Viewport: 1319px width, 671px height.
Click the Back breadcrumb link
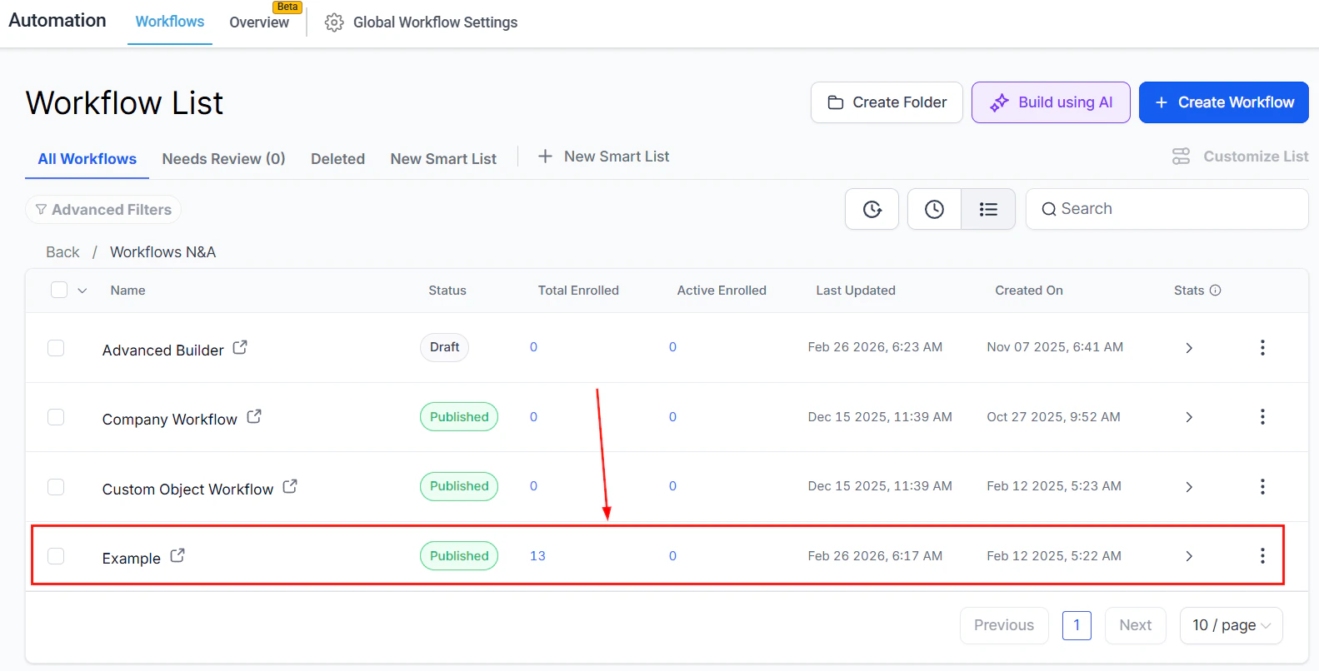tap(62, 252)
